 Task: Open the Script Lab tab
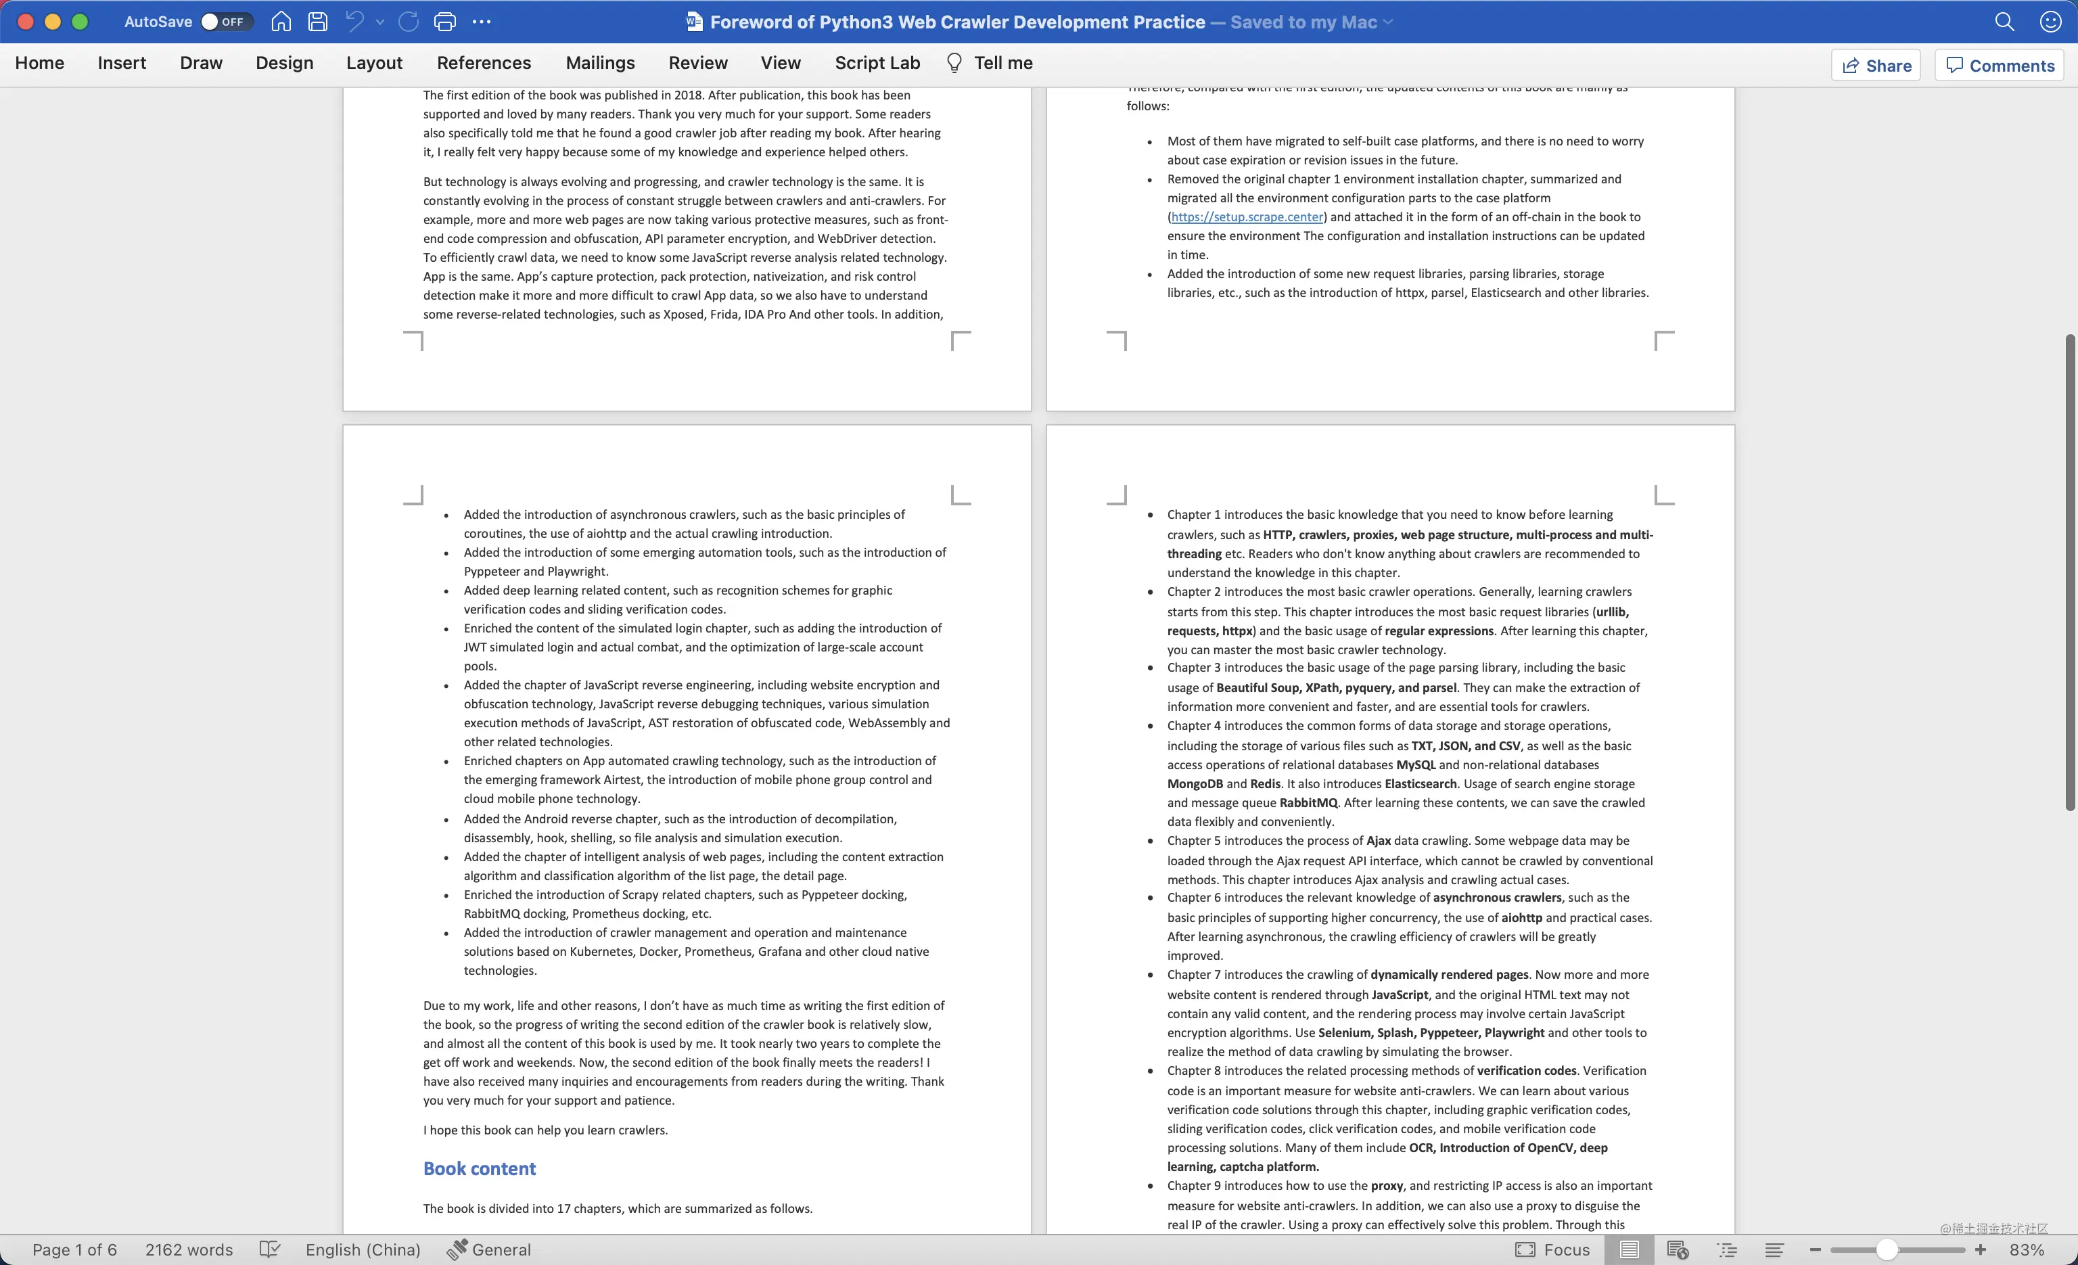click(877, 64)
